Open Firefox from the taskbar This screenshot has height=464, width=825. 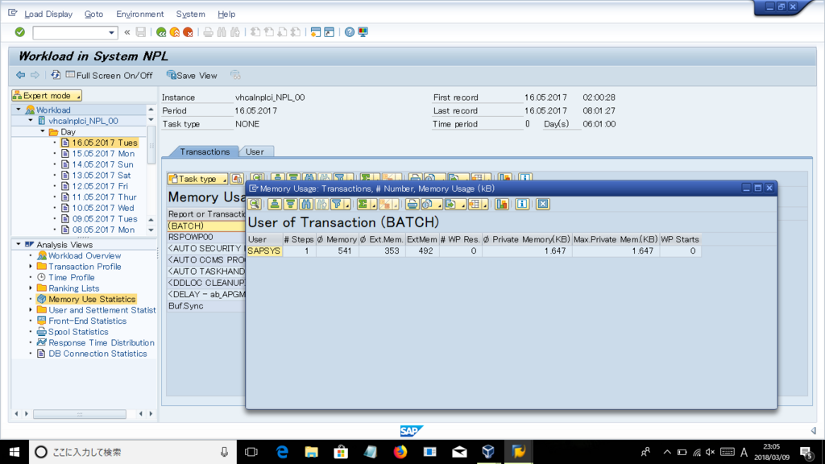pyautogui.click(x=400, y=452)
